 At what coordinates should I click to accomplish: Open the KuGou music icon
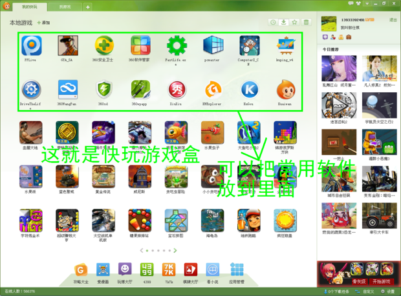[249, 90]
